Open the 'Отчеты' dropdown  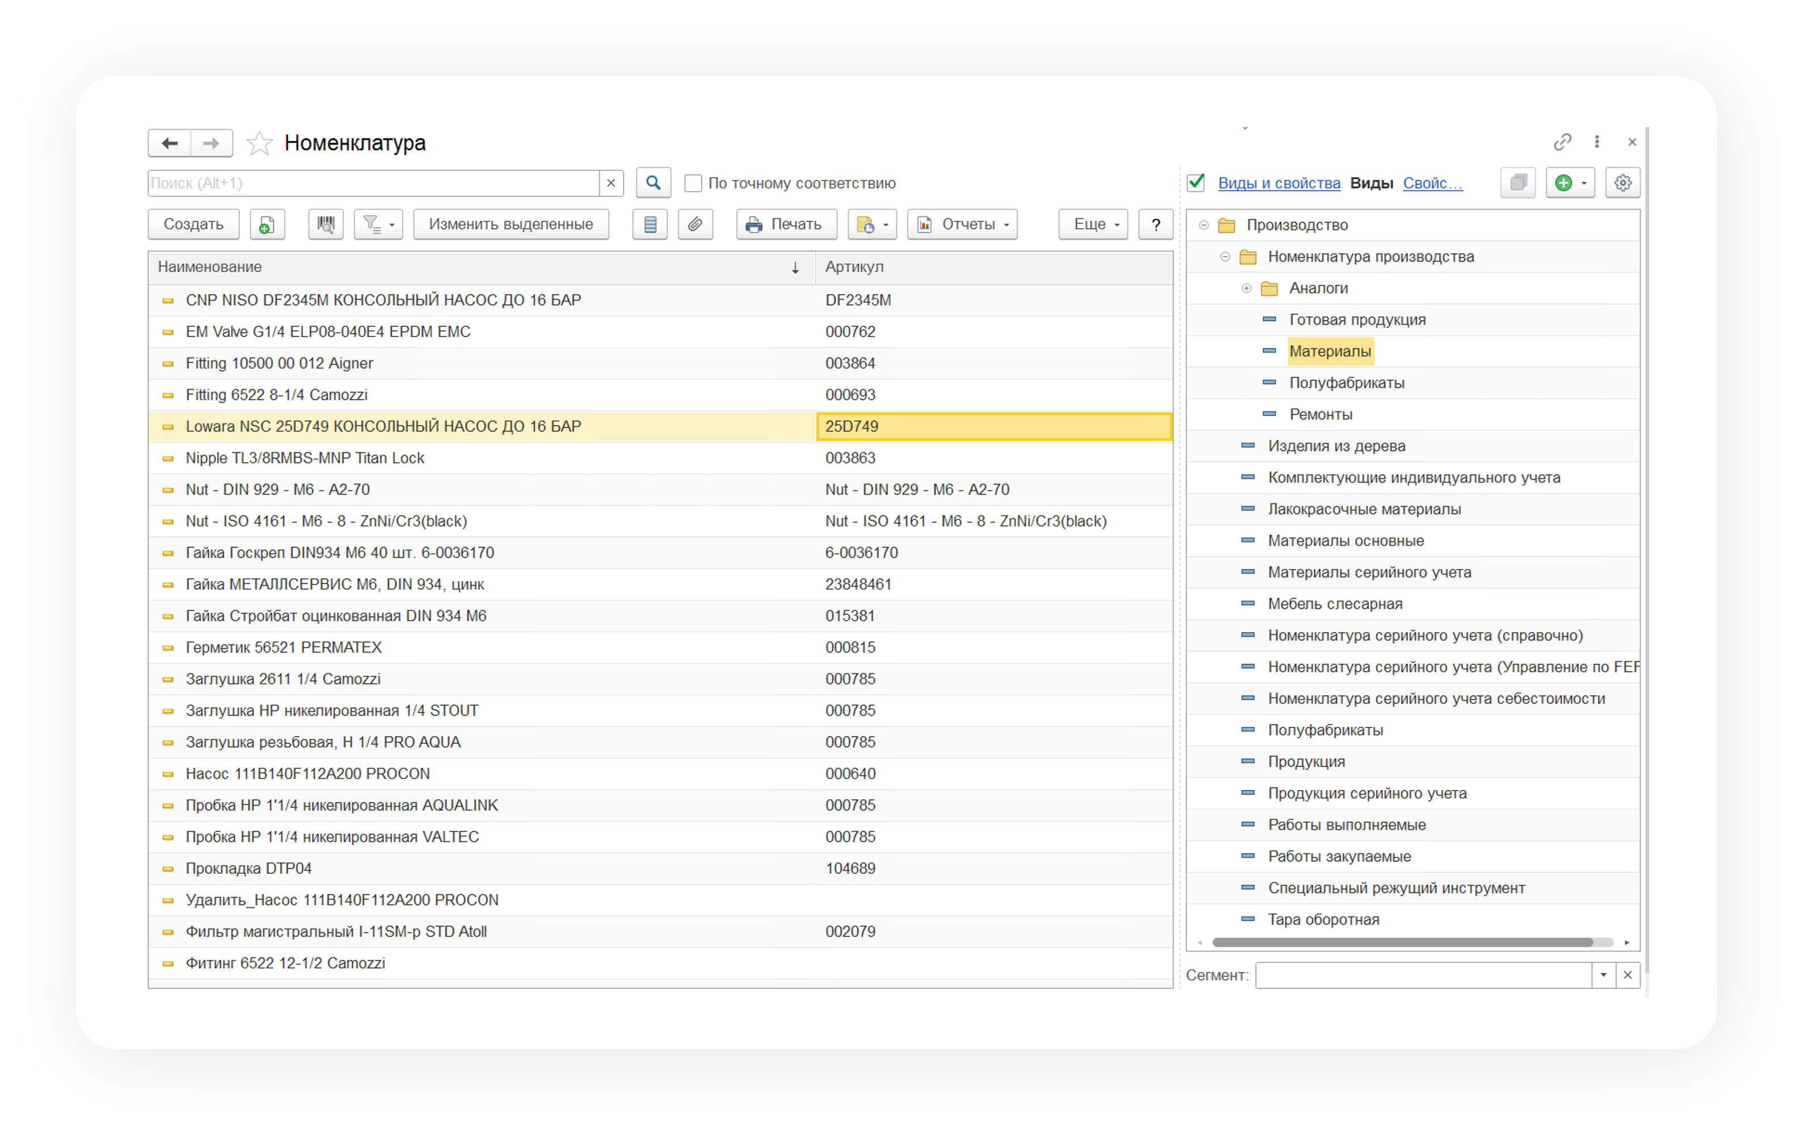point(963,224)
